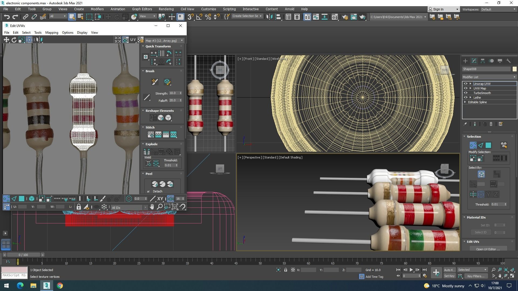
Task: Click the Set Key button
Action: (449, 276)
